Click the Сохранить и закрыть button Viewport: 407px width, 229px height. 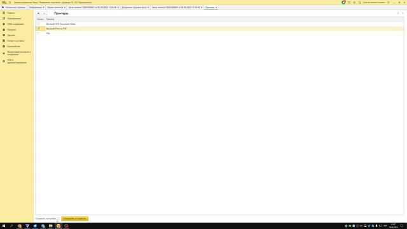(x=75, y=219)
